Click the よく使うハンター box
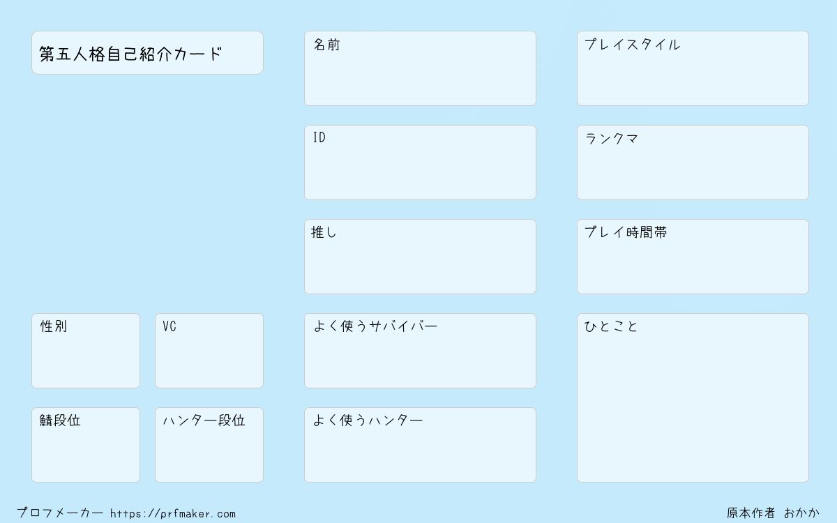Image resolution: width=837 pixels, height=523 pixels. pyautogui.click(x=420, y=445)
